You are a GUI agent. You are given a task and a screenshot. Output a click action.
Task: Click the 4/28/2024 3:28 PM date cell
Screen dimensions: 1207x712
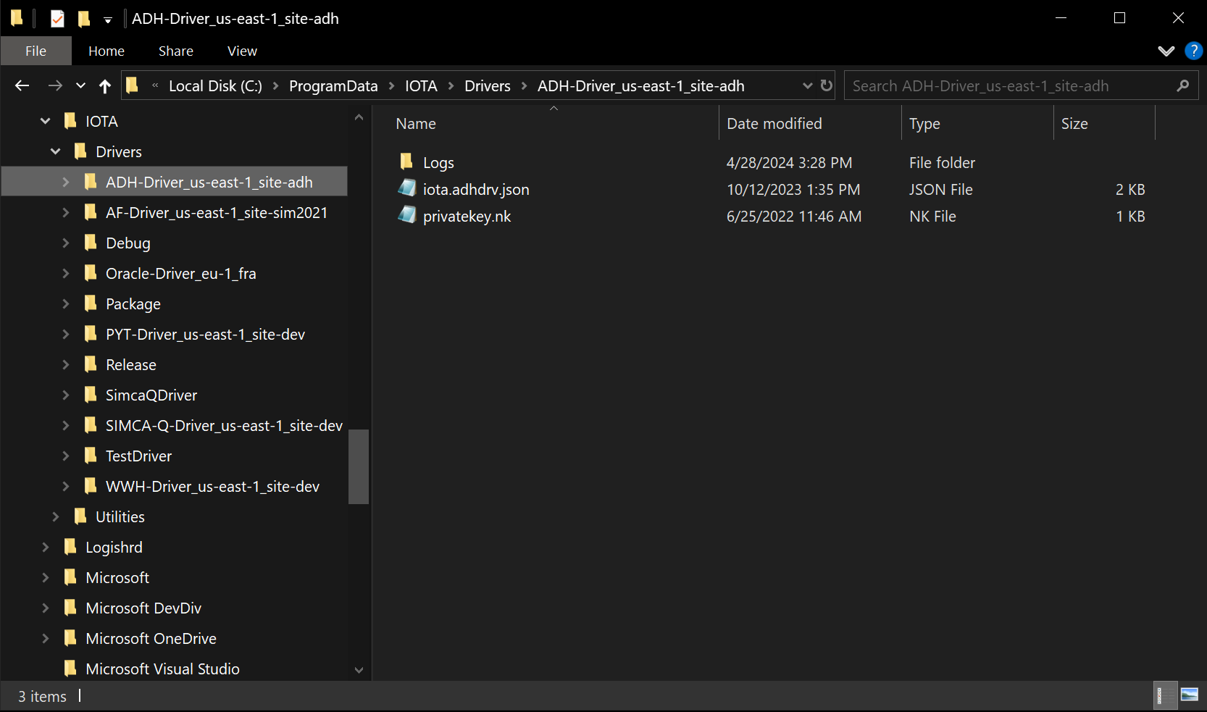[x=789, y=163]
